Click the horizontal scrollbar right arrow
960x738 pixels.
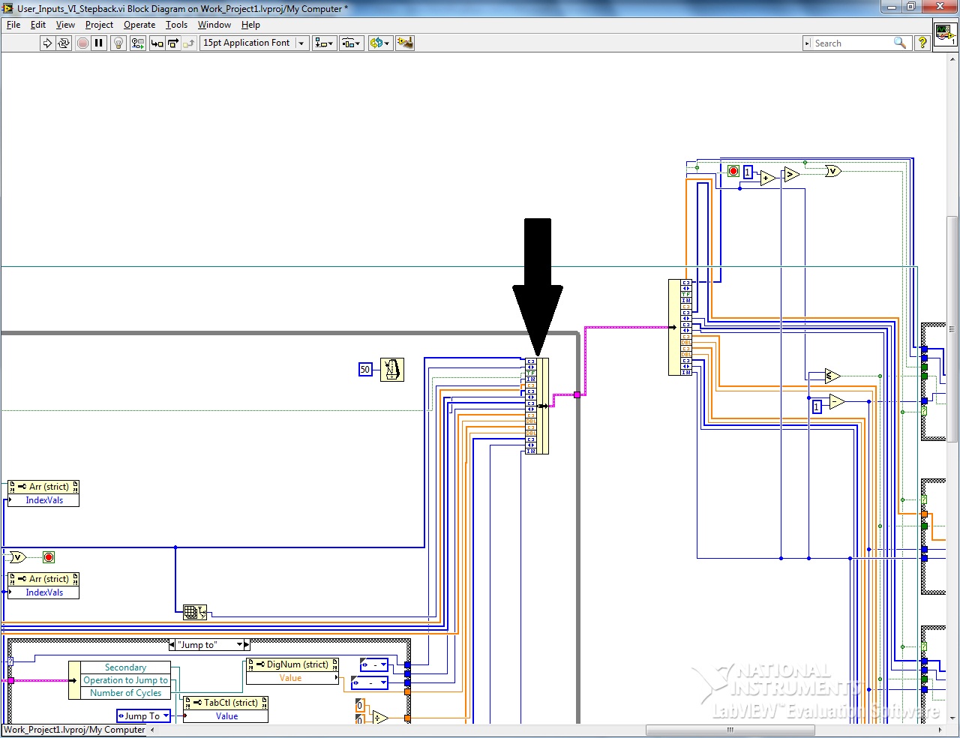(x=940, y=730)
